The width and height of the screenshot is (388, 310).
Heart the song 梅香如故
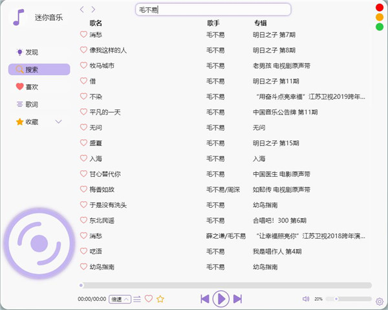click(83, 189)
